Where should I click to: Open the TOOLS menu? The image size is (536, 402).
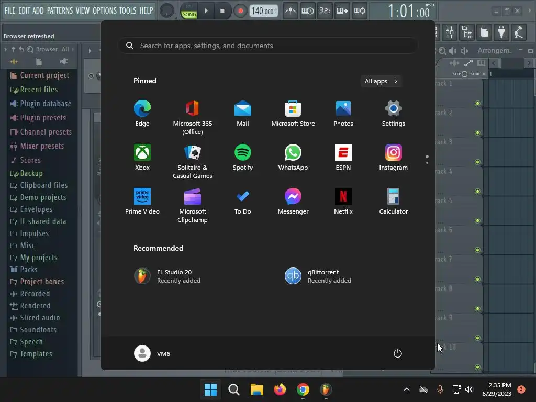point(128,10)
